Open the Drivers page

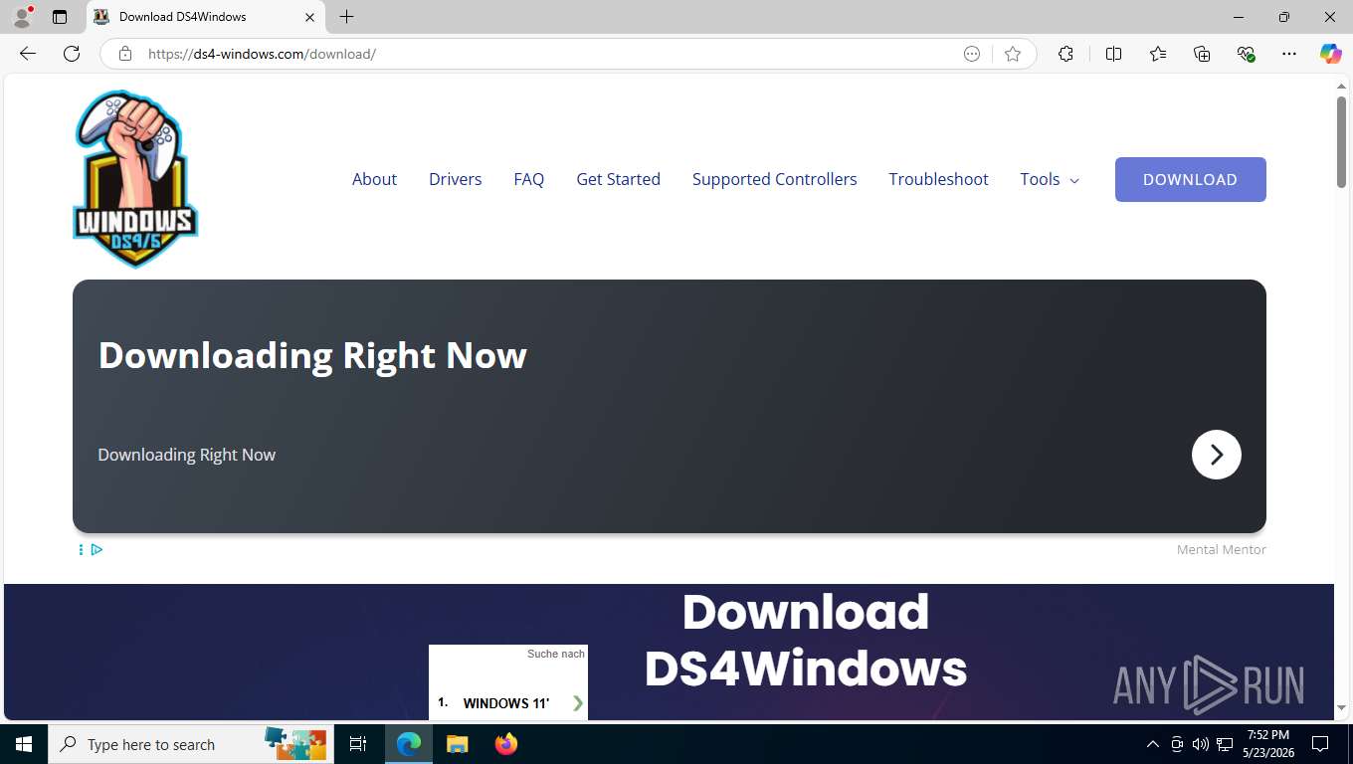coord(455,179)
